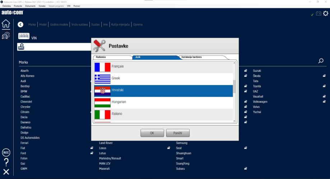Click the car icon next to Škoda
330x179 pixels.
324,76
